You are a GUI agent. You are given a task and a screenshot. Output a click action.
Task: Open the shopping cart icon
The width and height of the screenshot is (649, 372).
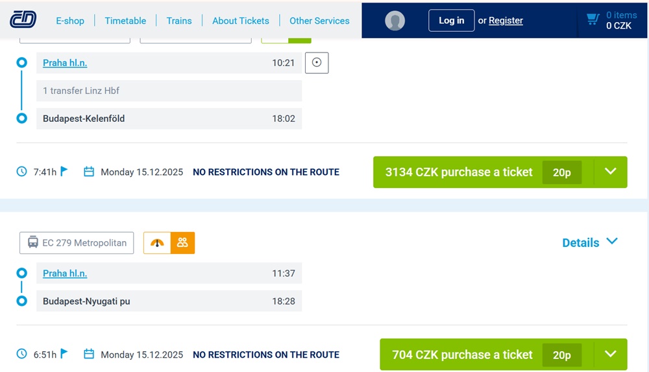(593, 19)
